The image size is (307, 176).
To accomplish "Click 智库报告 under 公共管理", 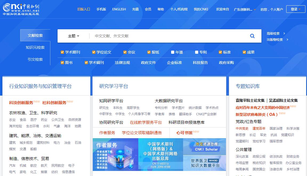I will click(276, 163).
